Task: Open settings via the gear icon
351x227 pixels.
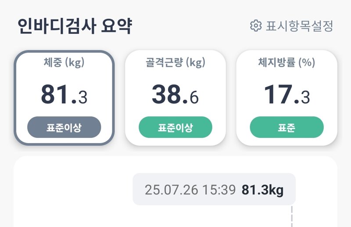Action: pos(256,26)
